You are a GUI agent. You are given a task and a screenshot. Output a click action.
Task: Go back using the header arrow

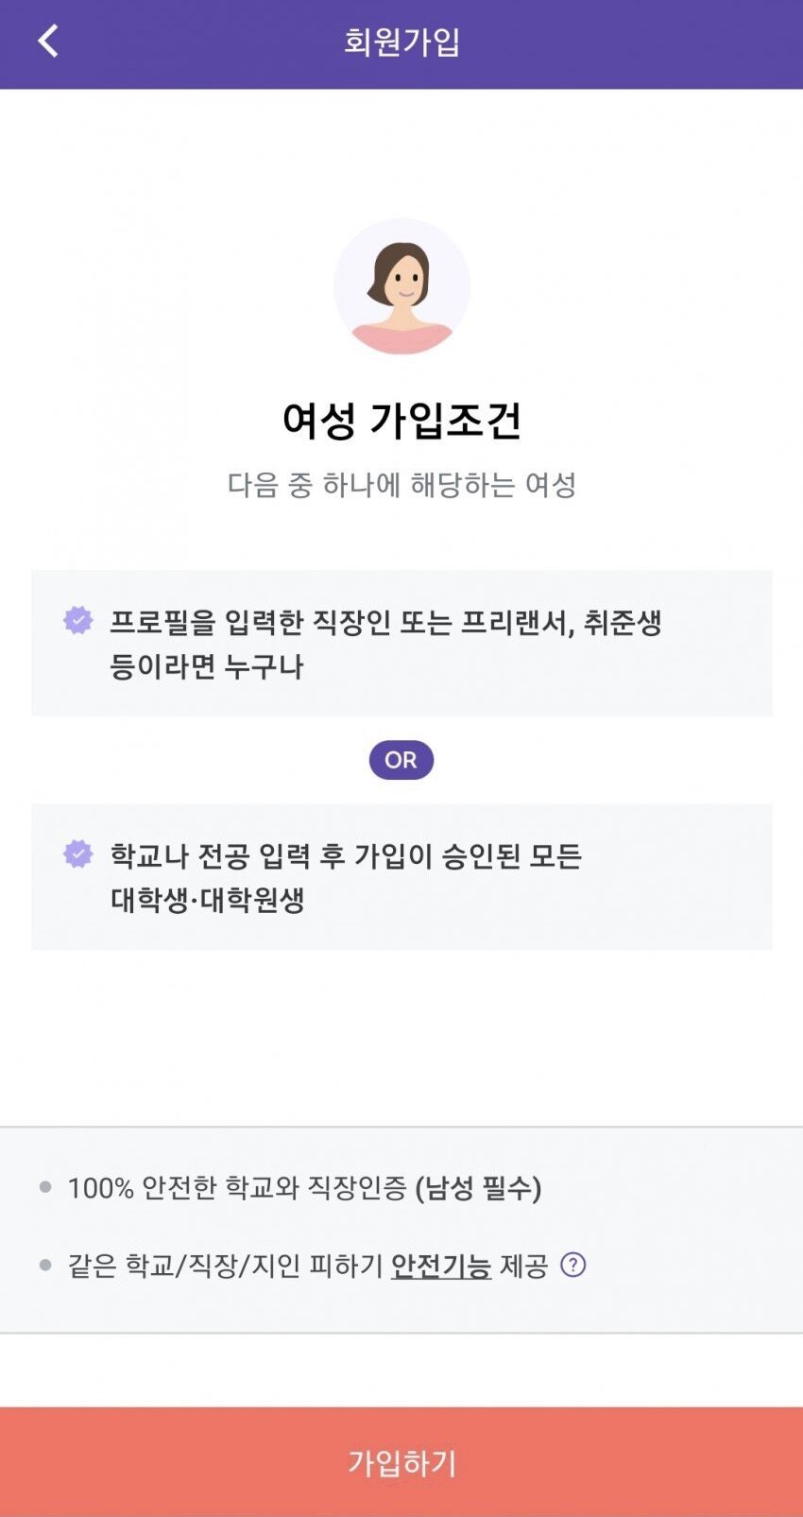tap(48, 42)
